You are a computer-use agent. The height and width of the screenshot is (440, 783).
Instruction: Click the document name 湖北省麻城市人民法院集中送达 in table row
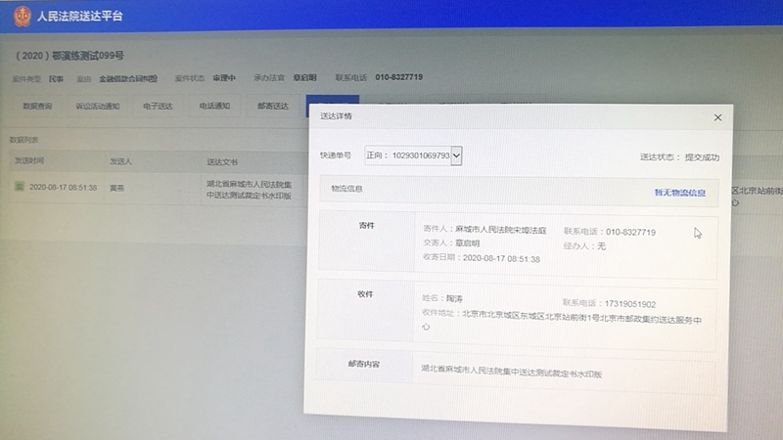point(250,190)
